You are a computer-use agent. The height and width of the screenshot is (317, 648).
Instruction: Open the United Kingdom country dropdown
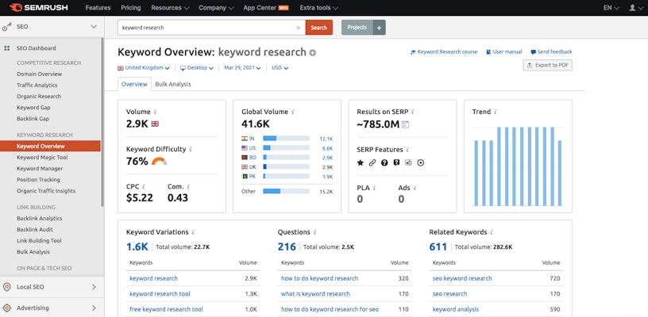[144, 68]
